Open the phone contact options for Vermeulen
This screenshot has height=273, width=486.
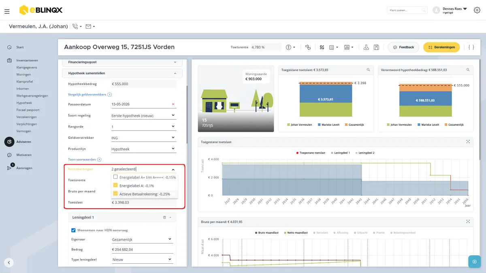point(77,27)
